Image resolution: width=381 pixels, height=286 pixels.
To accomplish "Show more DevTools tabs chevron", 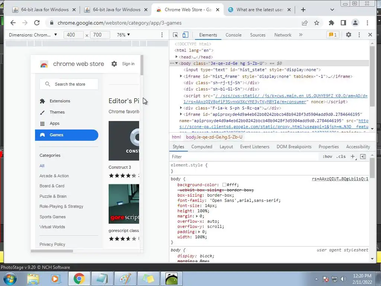I will (301, 35).
